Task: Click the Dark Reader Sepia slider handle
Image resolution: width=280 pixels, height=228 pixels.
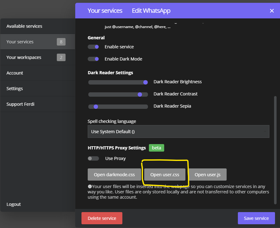Action: 96,107
